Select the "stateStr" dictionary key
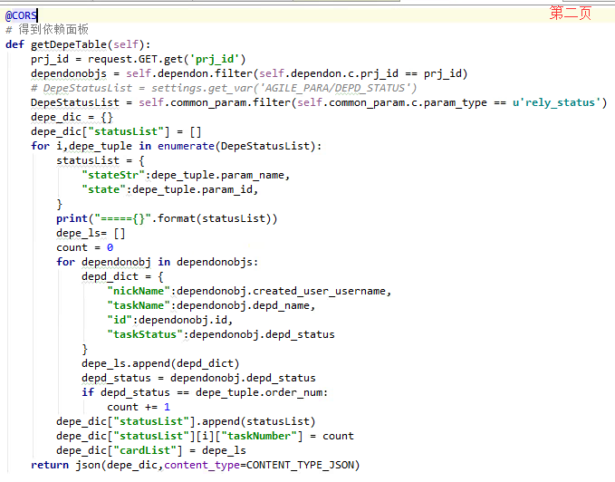The width and height of the screenshot is (615, 482). (x=113, y=175)
